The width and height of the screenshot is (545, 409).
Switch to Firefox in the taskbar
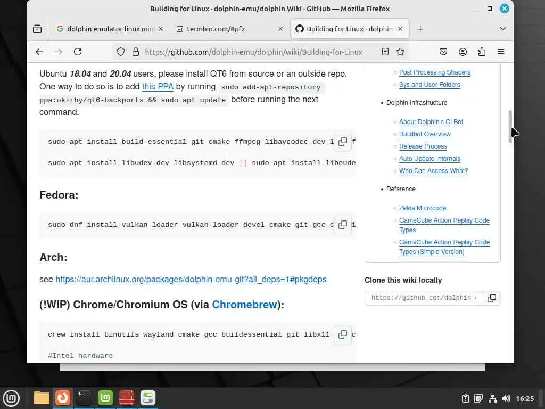tap(63, 398)
